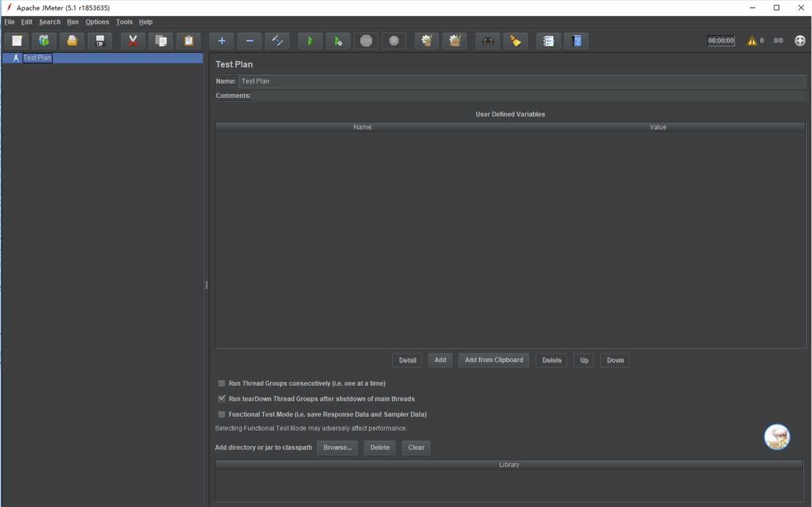This screenshot has height=507, width=812.
Task: Click the Shutdown test icon
Action: tap(394, 41)
